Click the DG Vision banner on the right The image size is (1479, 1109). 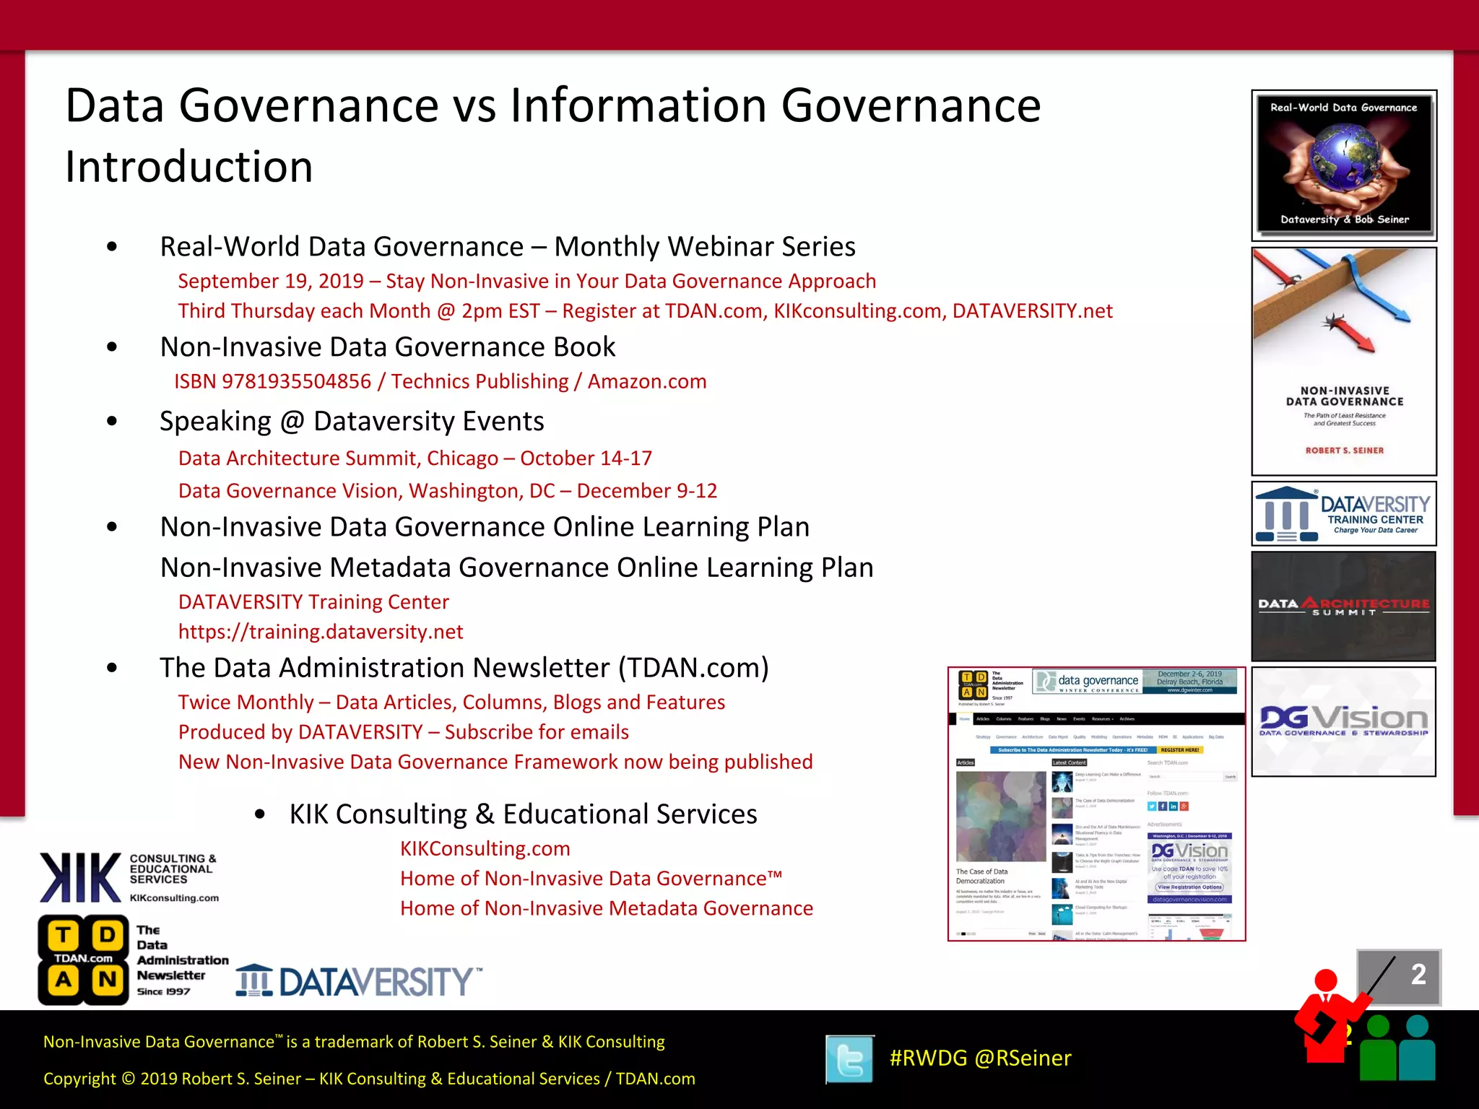(x=1344, y=722)
